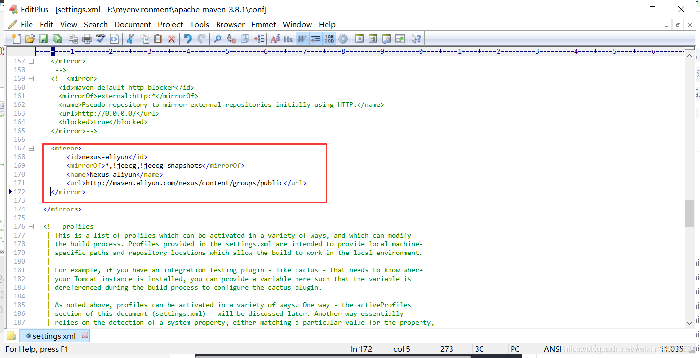This screenshot has width=700, height=358.
Task: Click the Paste clipboard icon
Action: point(158,39)
